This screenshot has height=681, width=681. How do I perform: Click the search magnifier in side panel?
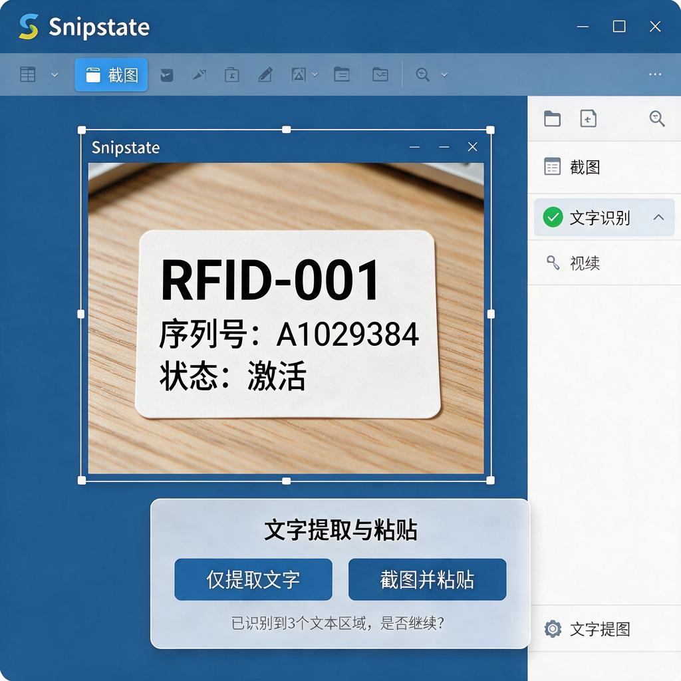coord(656,118)
